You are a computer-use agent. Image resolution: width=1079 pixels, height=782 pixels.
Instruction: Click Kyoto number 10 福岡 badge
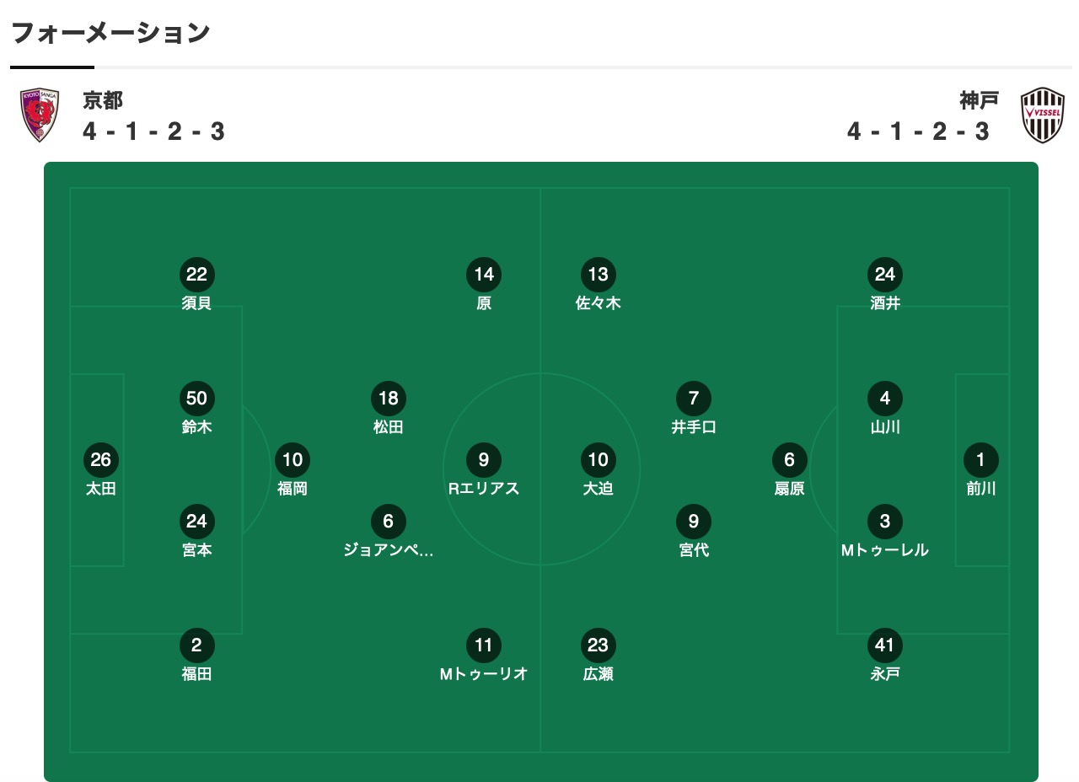pos(293,460)
